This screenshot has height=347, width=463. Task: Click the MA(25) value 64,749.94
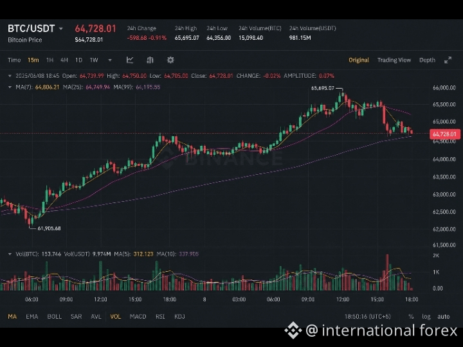[x=98, y=87]
